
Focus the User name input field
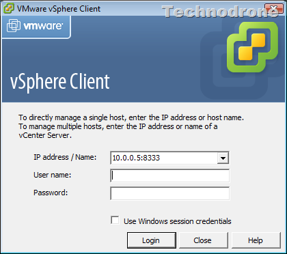pyautogui.click(x=170, y=175)
